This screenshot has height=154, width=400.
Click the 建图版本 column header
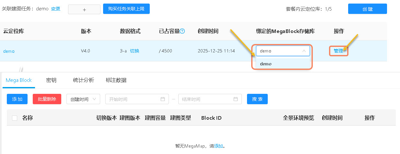(130, 118)
